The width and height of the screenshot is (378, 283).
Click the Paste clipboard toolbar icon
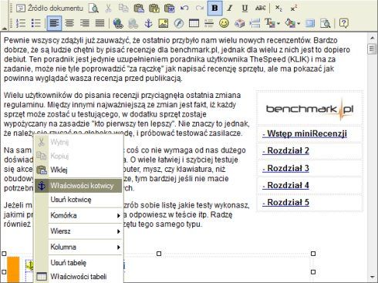pos(139,8)
